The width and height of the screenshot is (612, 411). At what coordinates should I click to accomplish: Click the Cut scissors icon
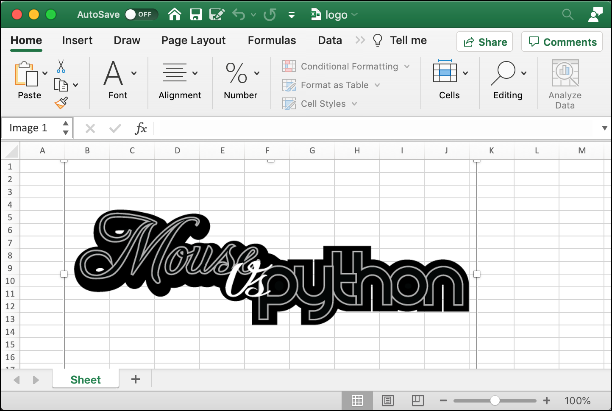click(x=61, y=67)
